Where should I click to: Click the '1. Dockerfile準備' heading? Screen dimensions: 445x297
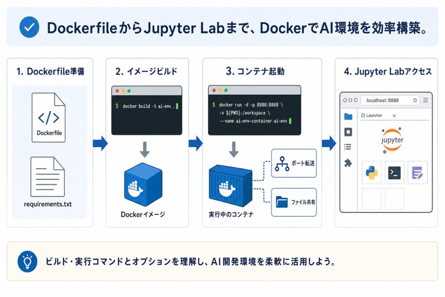(50, 71)
